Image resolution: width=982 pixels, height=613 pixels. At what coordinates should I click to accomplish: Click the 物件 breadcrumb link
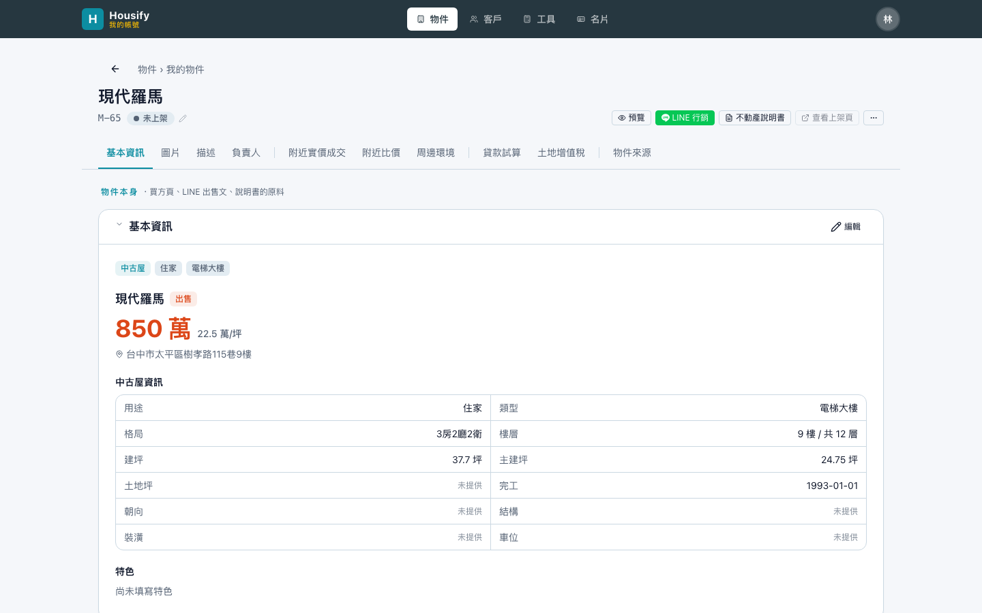point(147,69)
